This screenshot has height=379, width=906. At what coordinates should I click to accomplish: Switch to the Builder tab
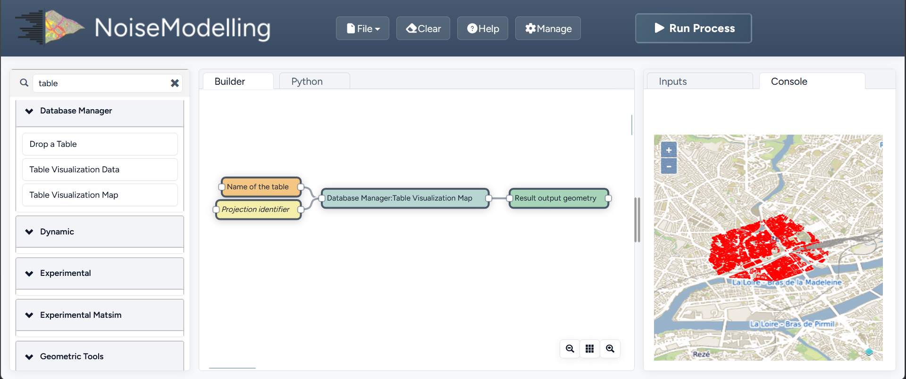coord(238,81)
